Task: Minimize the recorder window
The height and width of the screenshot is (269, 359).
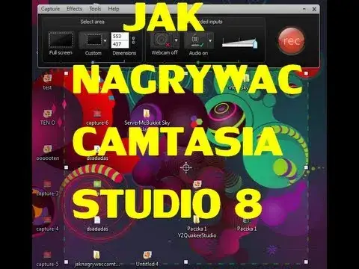Action: click(304, 9)
